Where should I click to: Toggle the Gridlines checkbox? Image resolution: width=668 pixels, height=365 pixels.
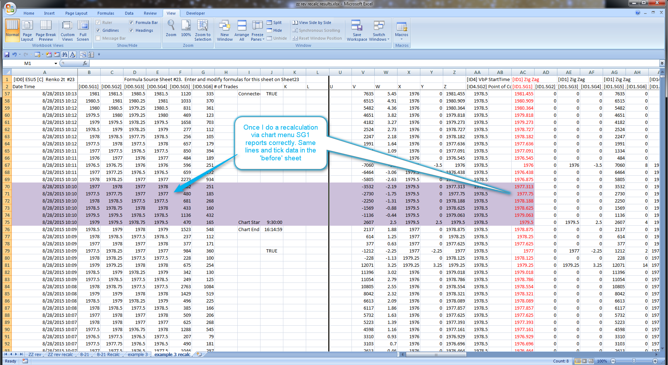[x=98, y=30]
